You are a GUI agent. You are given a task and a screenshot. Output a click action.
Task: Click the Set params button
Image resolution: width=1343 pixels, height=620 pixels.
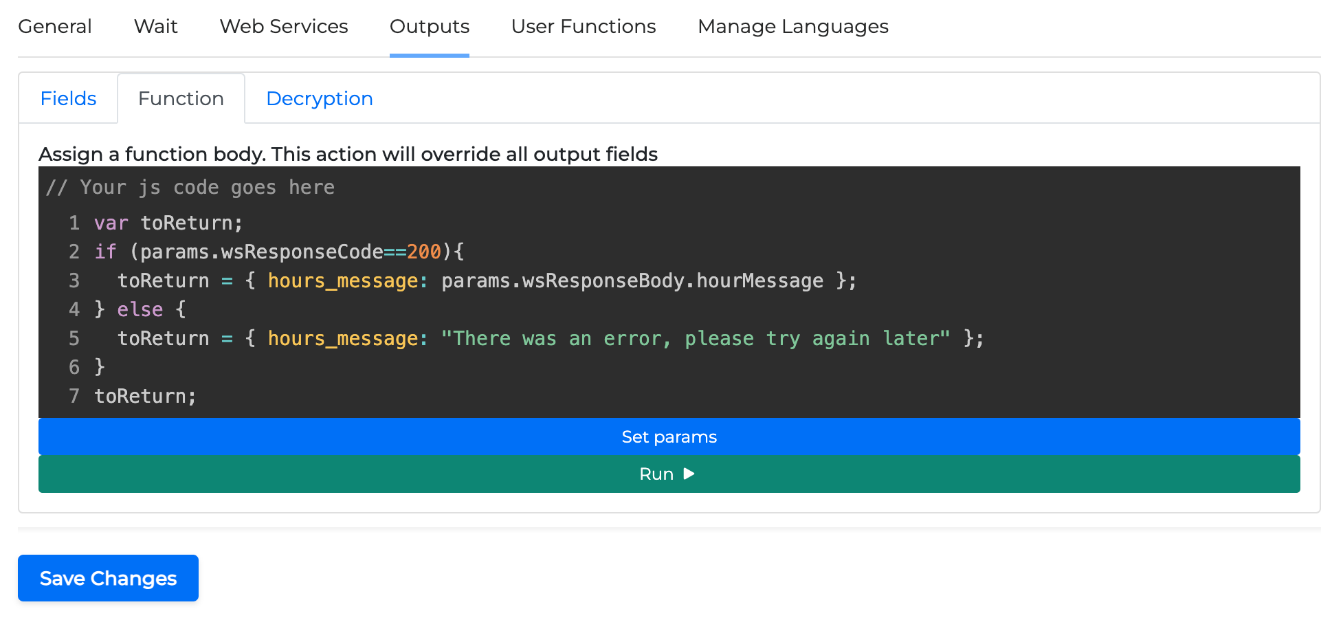669,437
